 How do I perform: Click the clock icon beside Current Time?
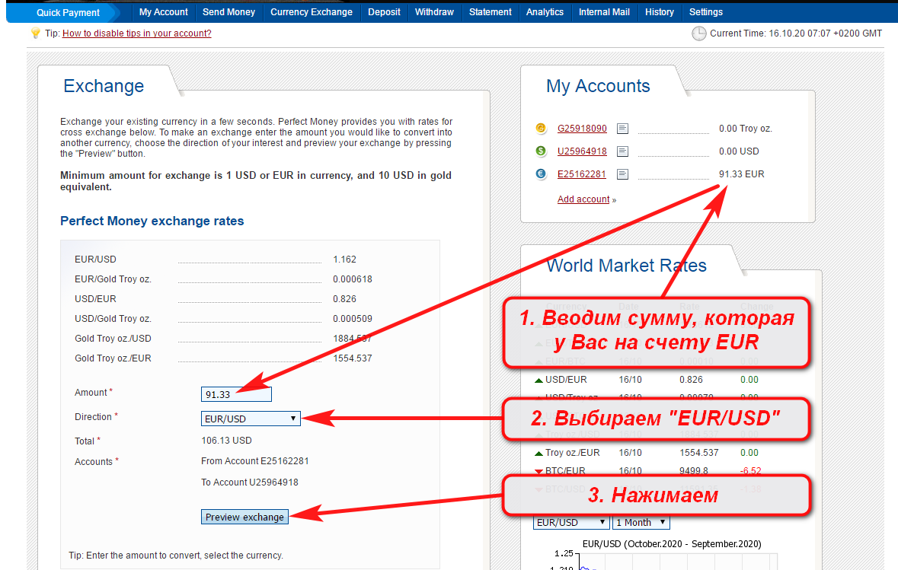coord(698,33)
